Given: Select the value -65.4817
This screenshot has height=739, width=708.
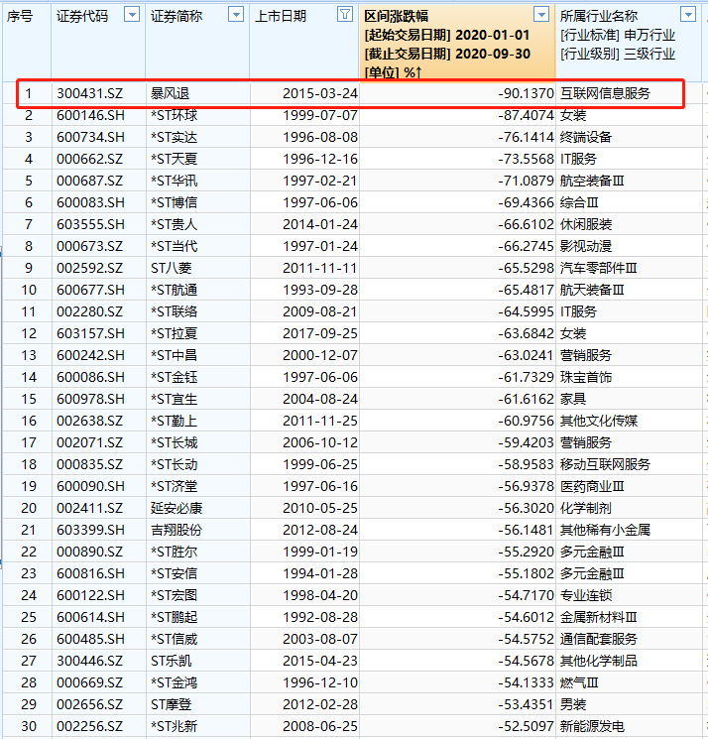Looking at the screenshot, I should 527,290.
